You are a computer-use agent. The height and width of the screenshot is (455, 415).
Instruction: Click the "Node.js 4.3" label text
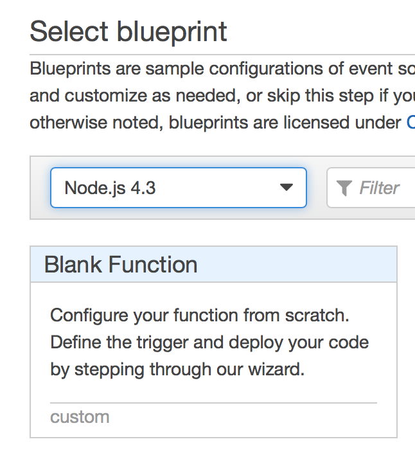click(x=110, y=188)
